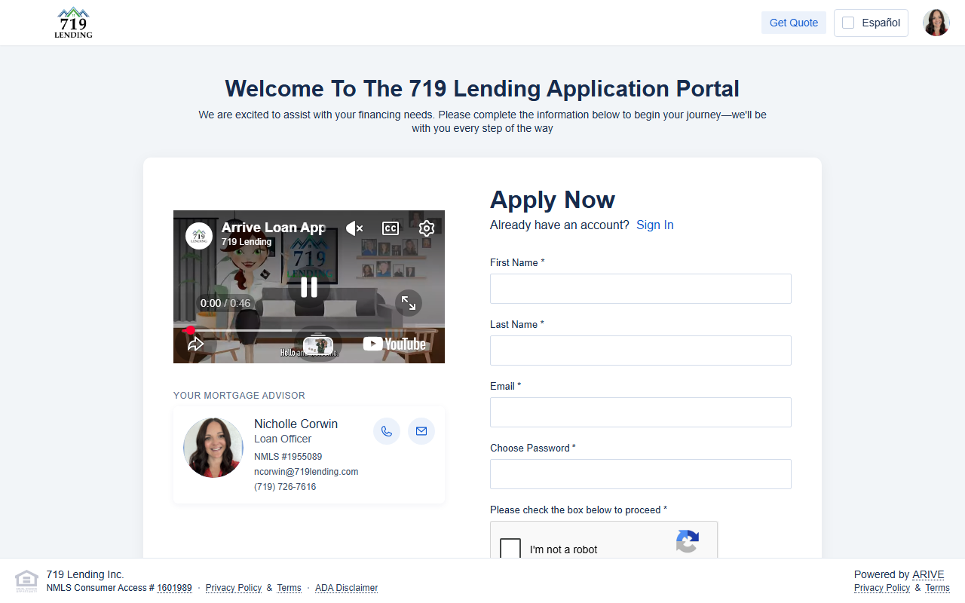Turn on closed captions for video

coord(391,228)
